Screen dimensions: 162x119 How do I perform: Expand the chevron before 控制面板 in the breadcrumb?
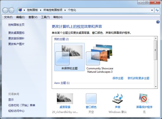tap(24, 10)
